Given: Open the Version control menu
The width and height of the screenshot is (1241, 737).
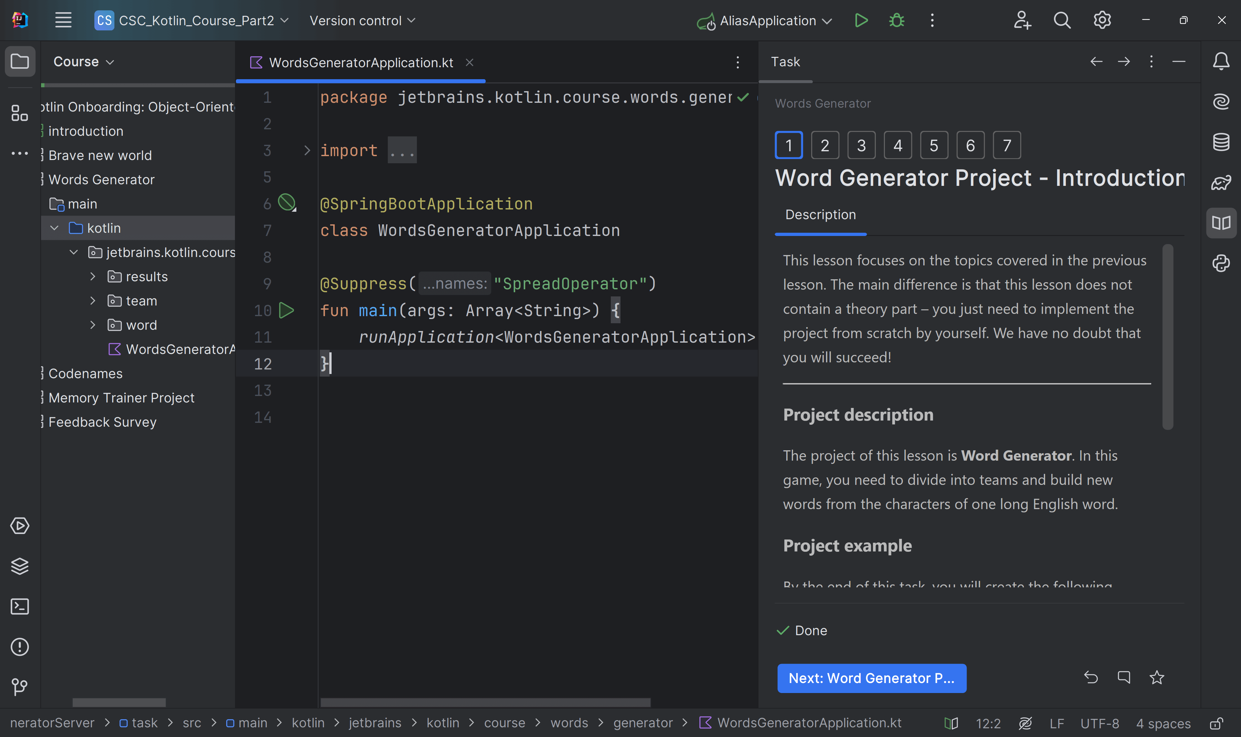Looking at the screenshot, I should (362, 20).
